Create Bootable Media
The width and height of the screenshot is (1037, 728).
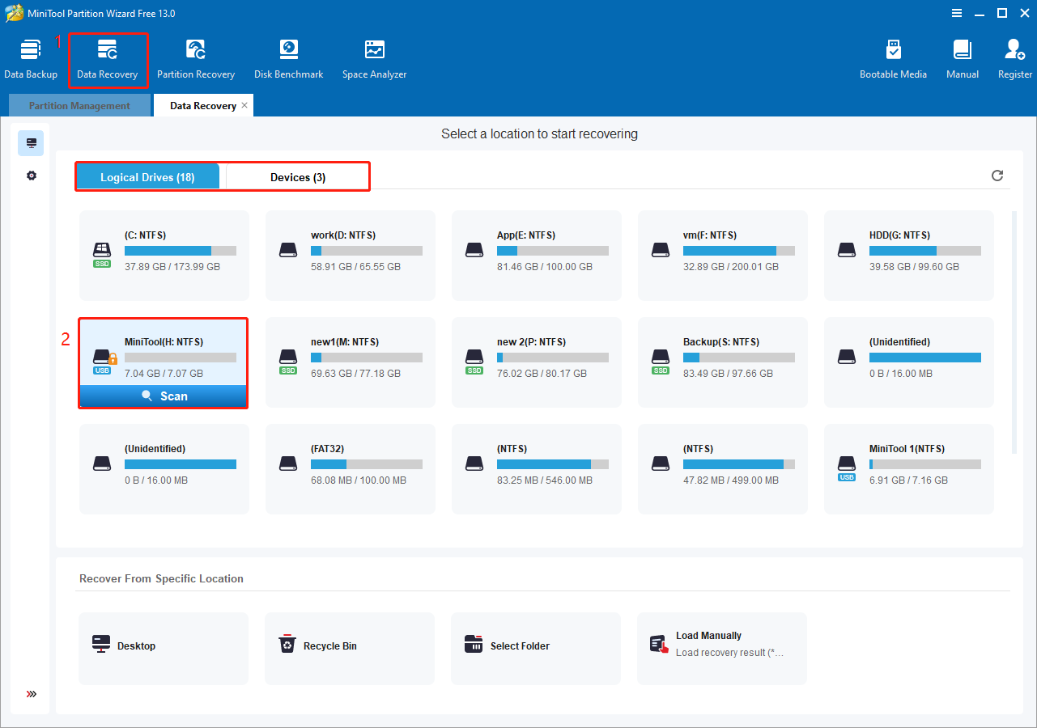click(893, 57)
